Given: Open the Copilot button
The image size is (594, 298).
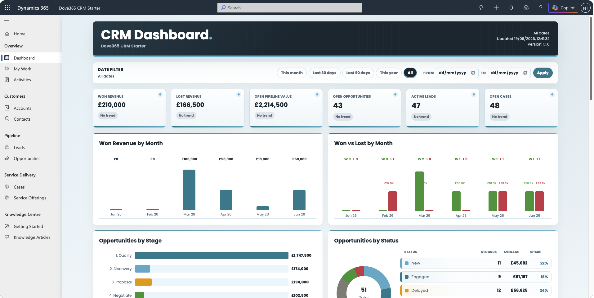Looking at the screenshot, I should point(563,8).
